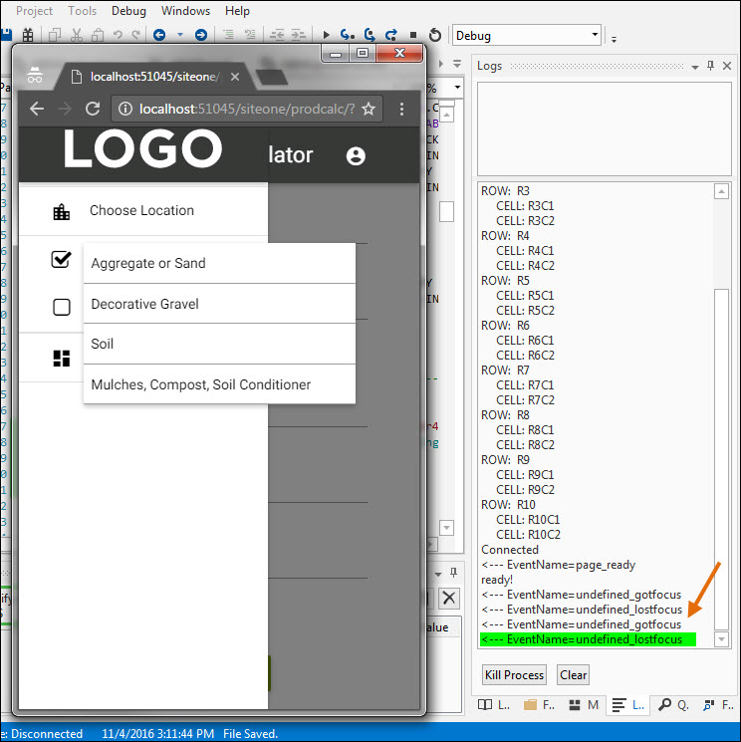This screenshot has width=741, height=742.
Task: Open the toolbar overflow options arrow
Action: coord(614,40)
